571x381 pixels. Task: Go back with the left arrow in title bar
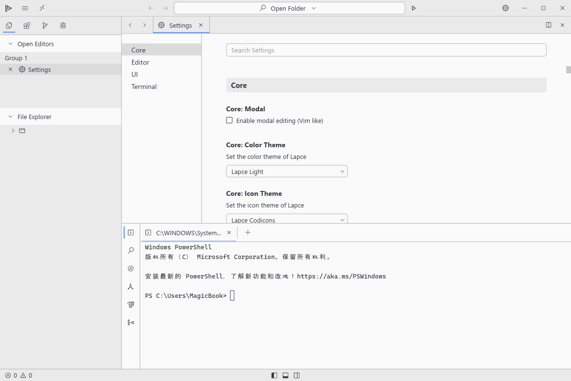(x=151, y=8)
